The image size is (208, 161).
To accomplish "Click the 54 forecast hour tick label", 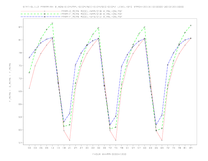I will point(133,148).
